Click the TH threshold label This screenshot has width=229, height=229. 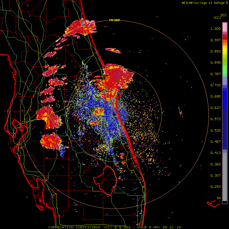[219, 198]
